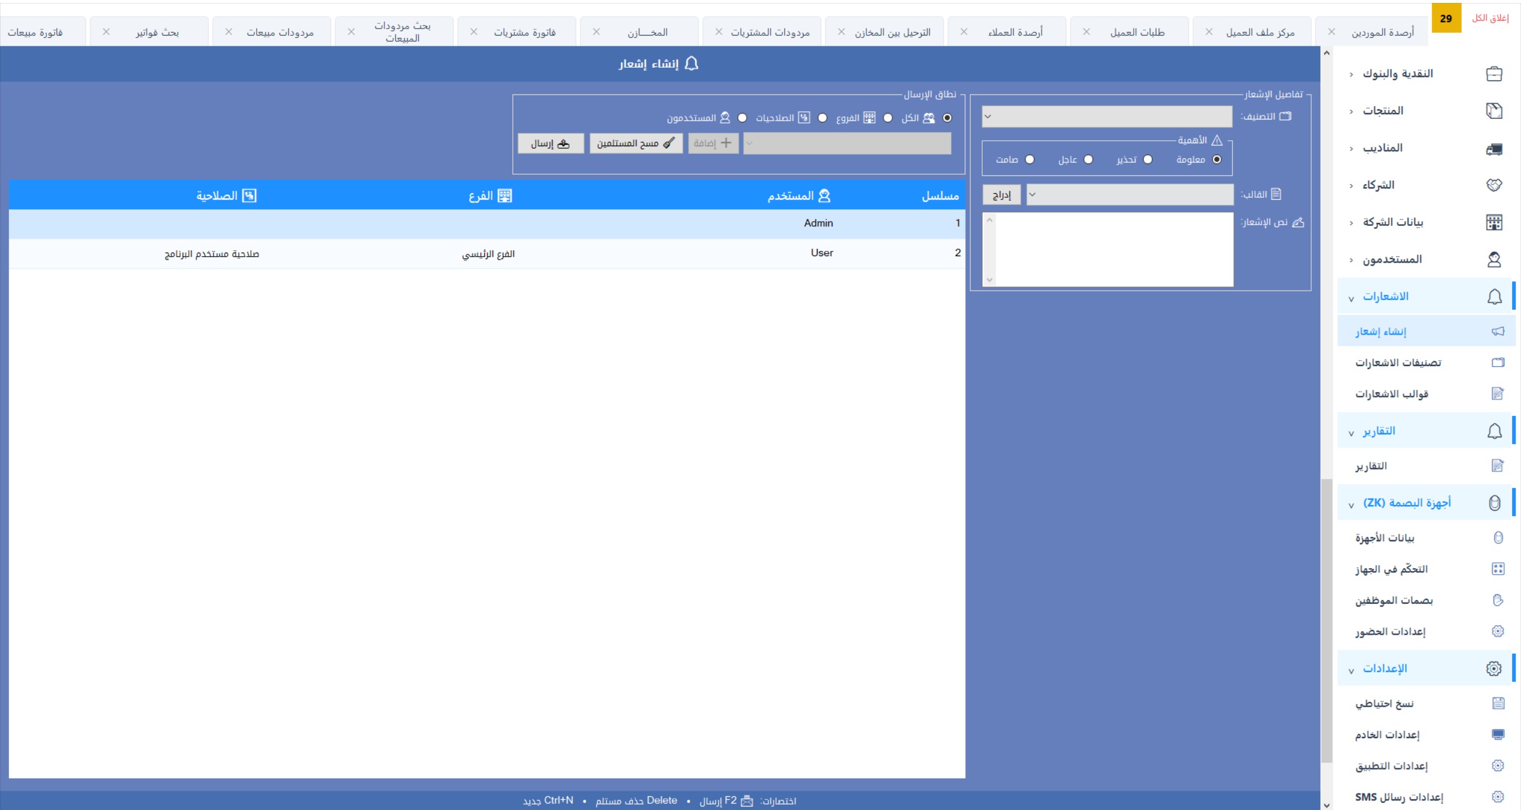The image size is (1521, 810).
Task: Select the الفروع send scope radio
Action: pyautogui.click(x=888, y=118)
